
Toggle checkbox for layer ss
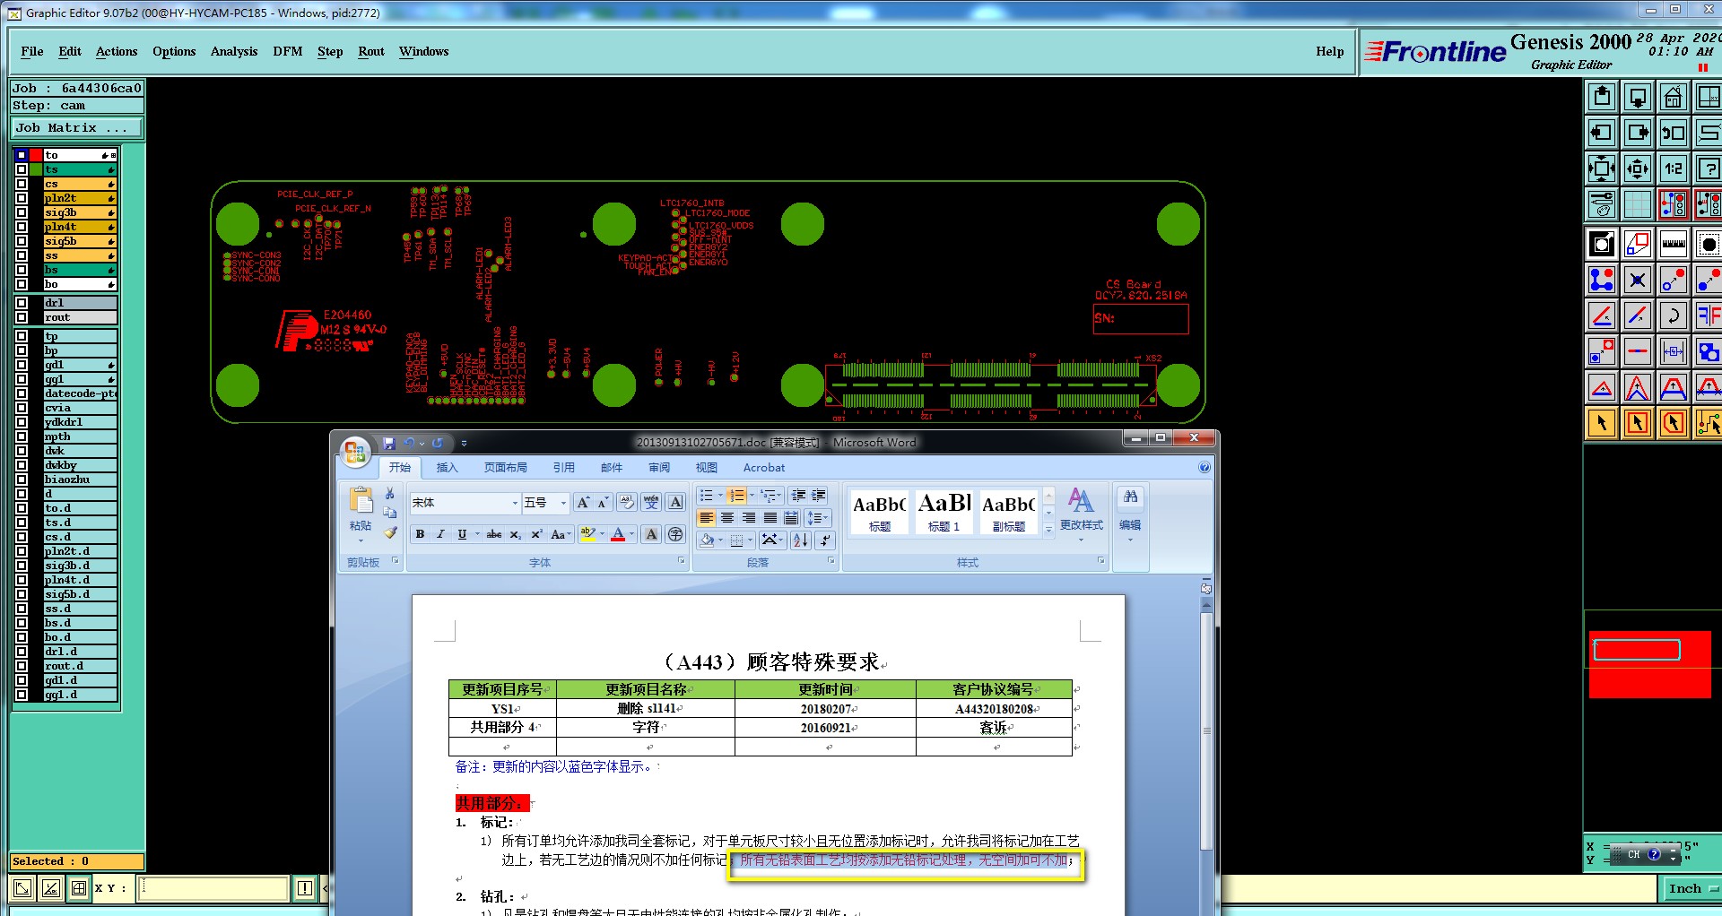click(x=22, y=255)
